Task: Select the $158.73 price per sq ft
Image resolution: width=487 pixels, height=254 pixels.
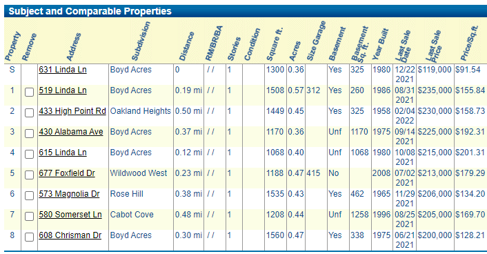Action: (x=470, y=111)
